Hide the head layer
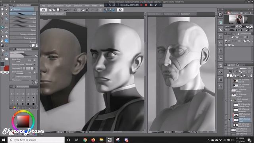 coord(226,120)
